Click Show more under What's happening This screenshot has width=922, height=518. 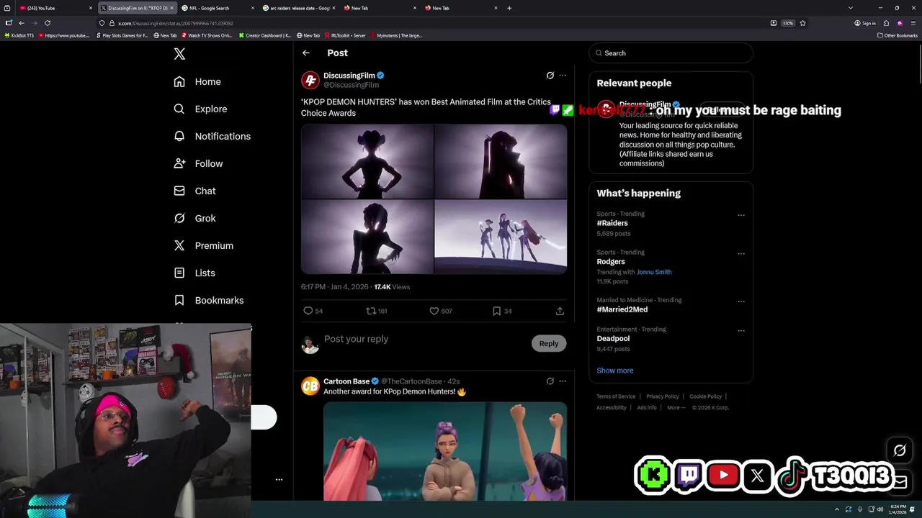point(615,371)
